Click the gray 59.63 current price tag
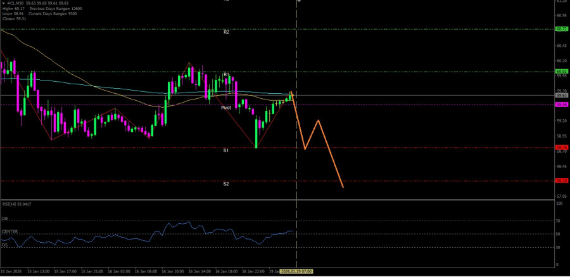570x277 pixels. (x=562, y=95)
